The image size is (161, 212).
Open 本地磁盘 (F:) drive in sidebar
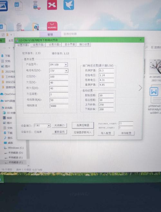[x=14, y=162]
